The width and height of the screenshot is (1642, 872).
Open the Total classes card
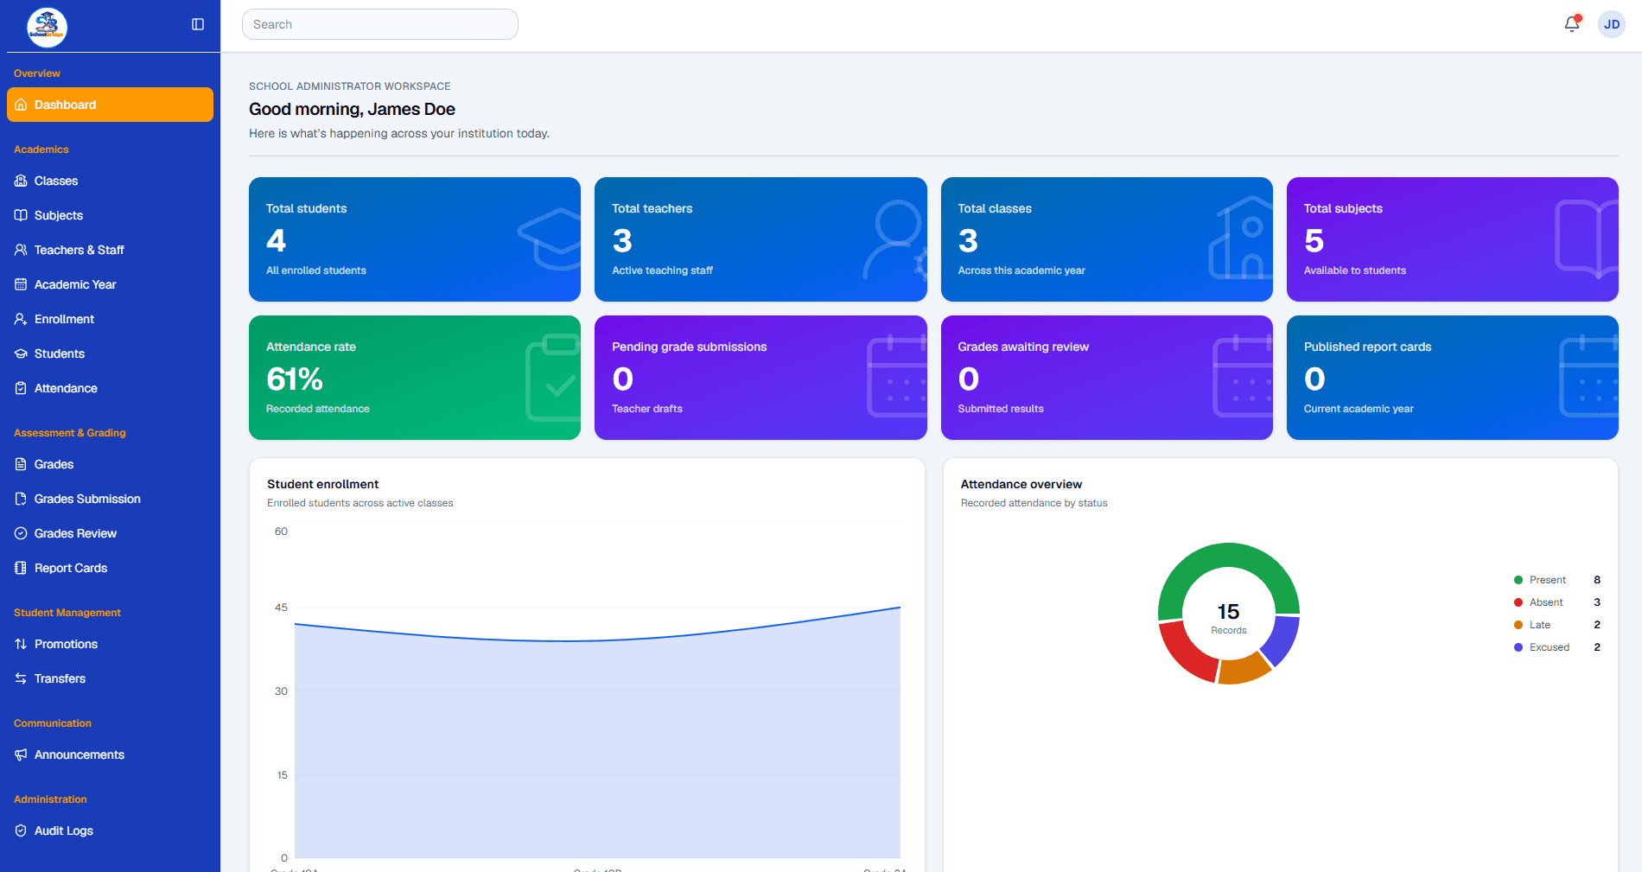click(1106, 239)
